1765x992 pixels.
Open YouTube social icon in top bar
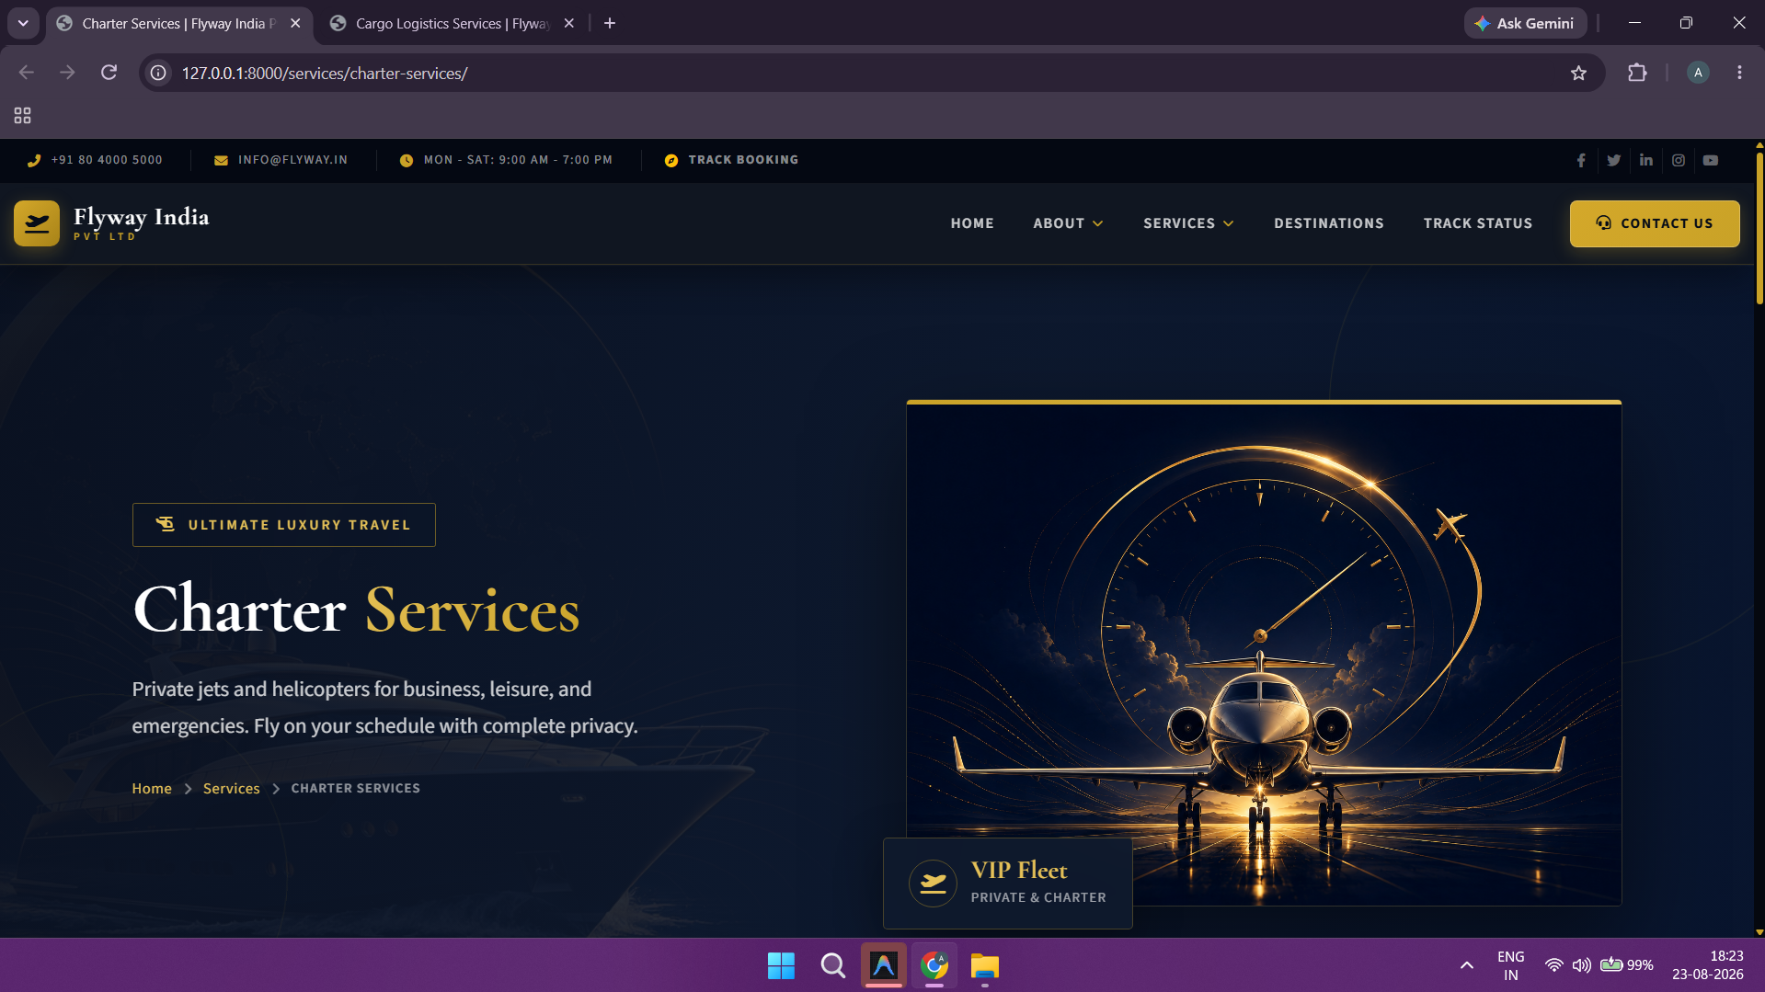1710,160
